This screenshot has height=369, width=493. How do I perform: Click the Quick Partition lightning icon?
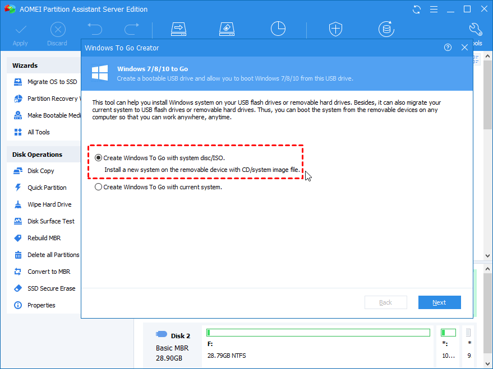click(x=18, y=188)
